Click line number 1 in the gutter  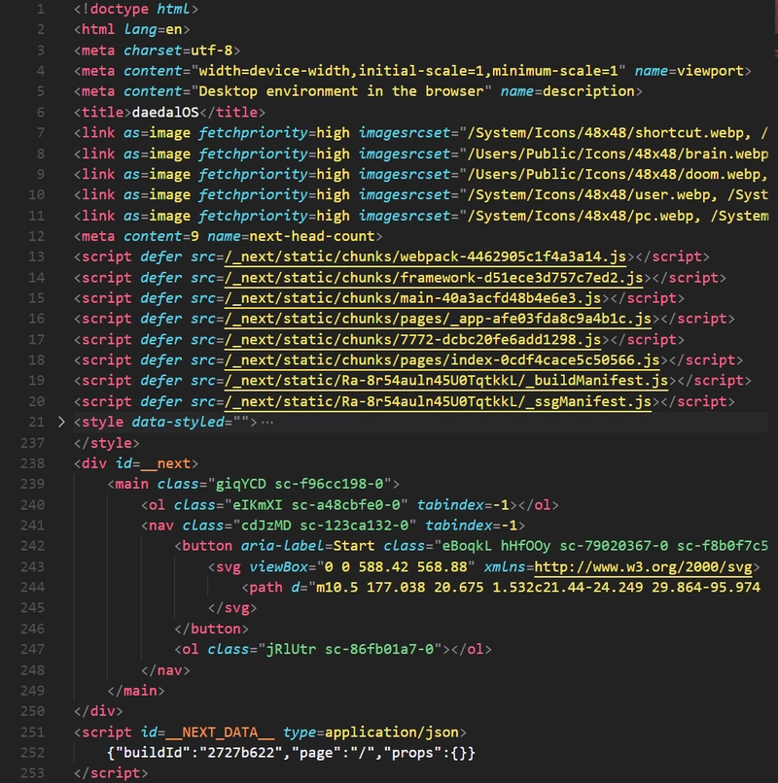point(40,9)
